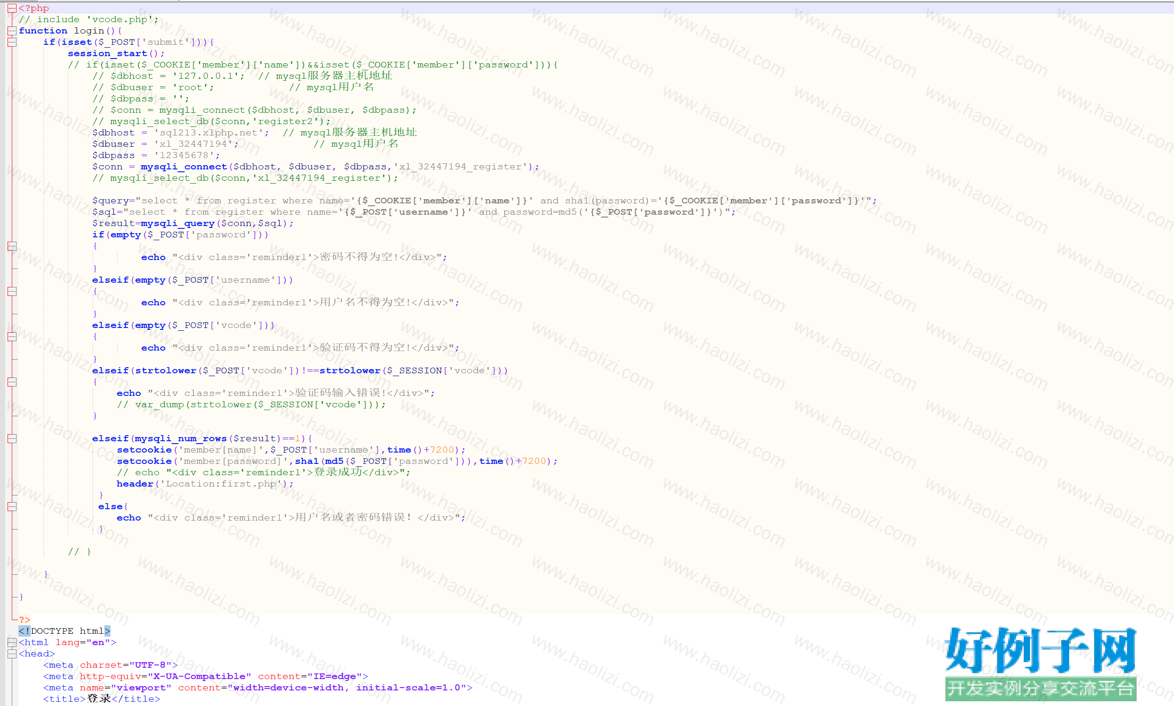The width and height of the screenshot is (1174, 706).
Task: Click the $dbpass = '12345678' line
Action: click(x=156, y=156)
